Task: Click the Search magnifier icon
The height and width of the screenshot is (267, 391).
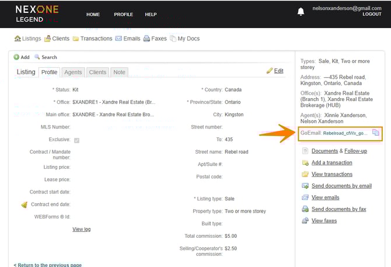Action: click(x=37, y=57)
